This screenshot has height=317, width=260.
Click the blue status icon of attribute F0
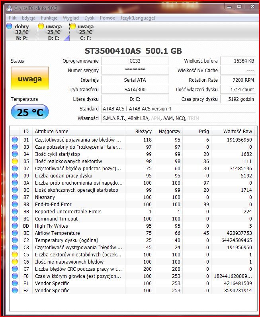click(15, 276)
